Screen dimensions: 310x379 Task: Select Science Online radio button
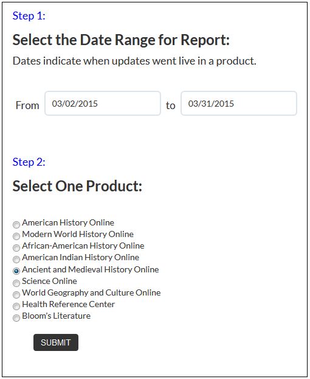click(16, 283)
